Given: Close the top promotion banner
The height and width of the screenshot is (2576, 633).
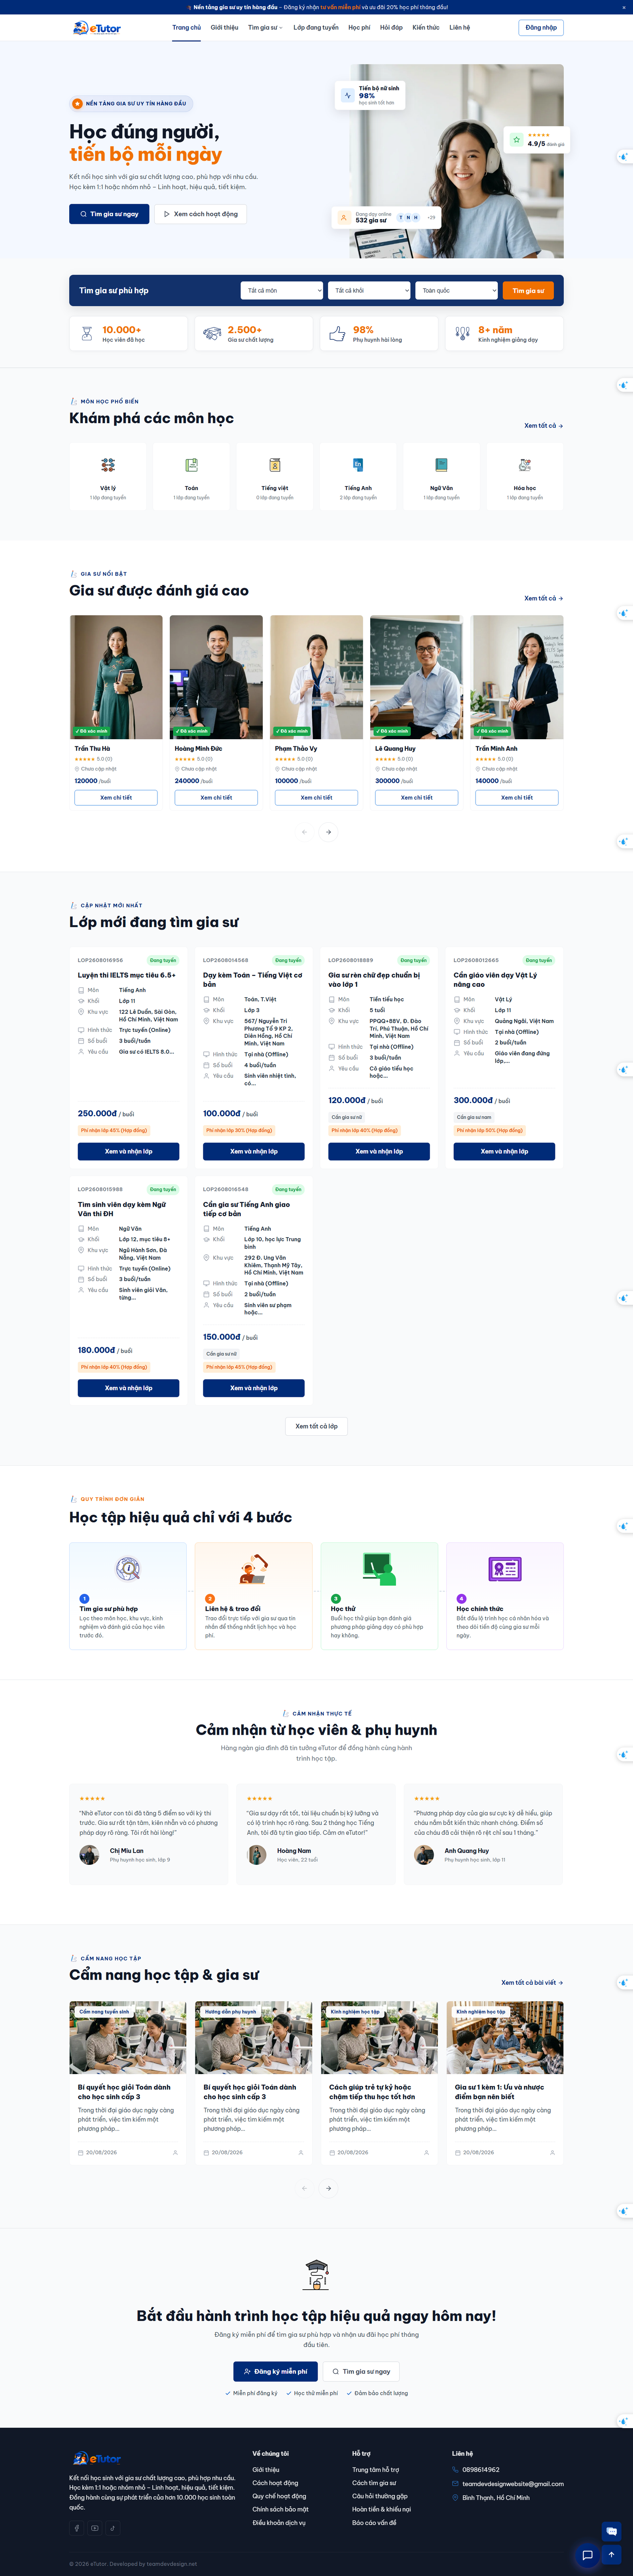Looking at the screenshot, I should coord(624,7).
